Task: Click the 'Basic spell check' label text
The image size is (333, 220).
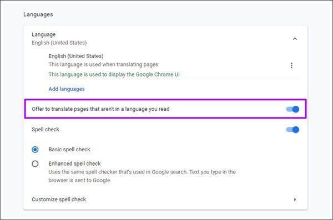Action: pos(69,150)
